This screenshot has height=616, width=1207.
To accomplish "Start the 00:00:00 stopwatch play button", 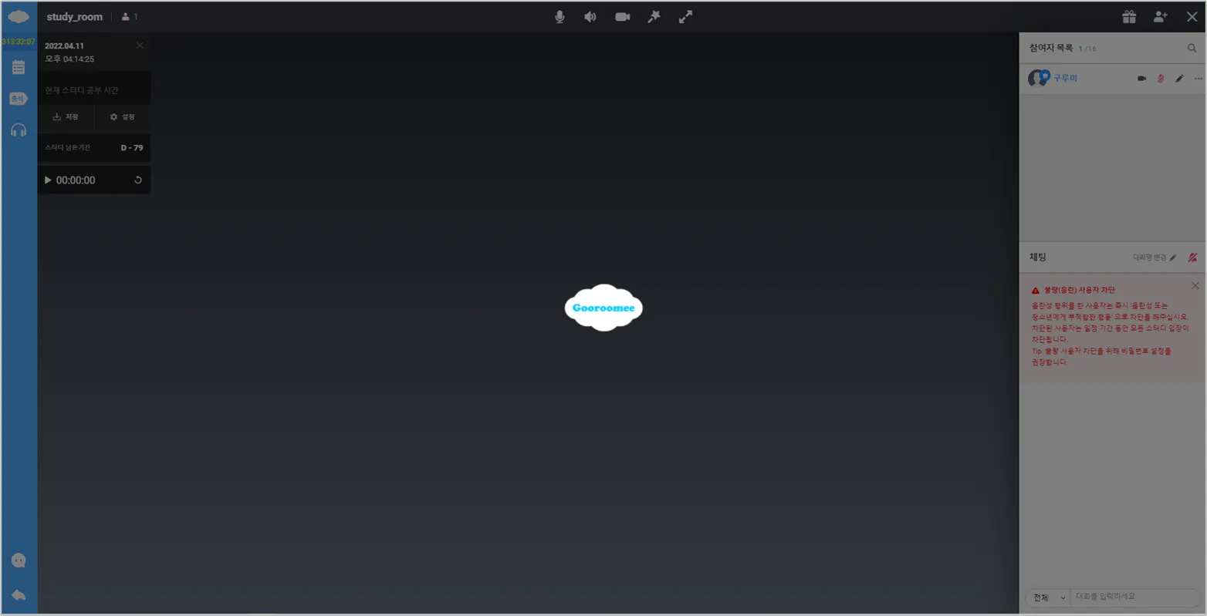I will (x=48, y=180).
